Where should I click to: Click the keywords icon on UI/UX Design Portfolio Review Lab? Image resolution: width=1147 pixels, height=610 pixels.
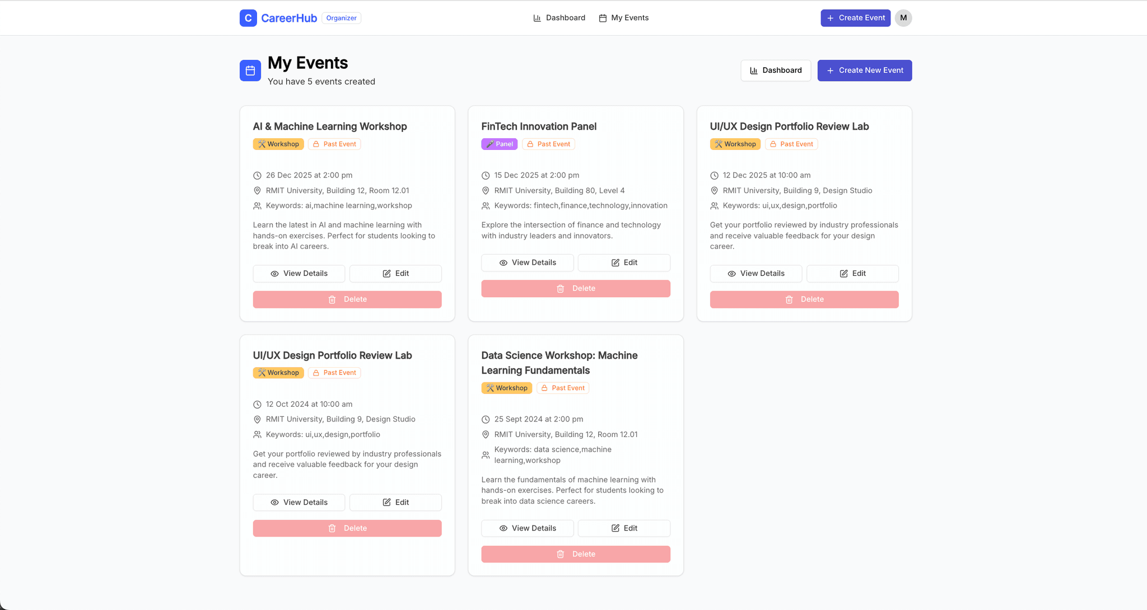click(x=714, y=205)
